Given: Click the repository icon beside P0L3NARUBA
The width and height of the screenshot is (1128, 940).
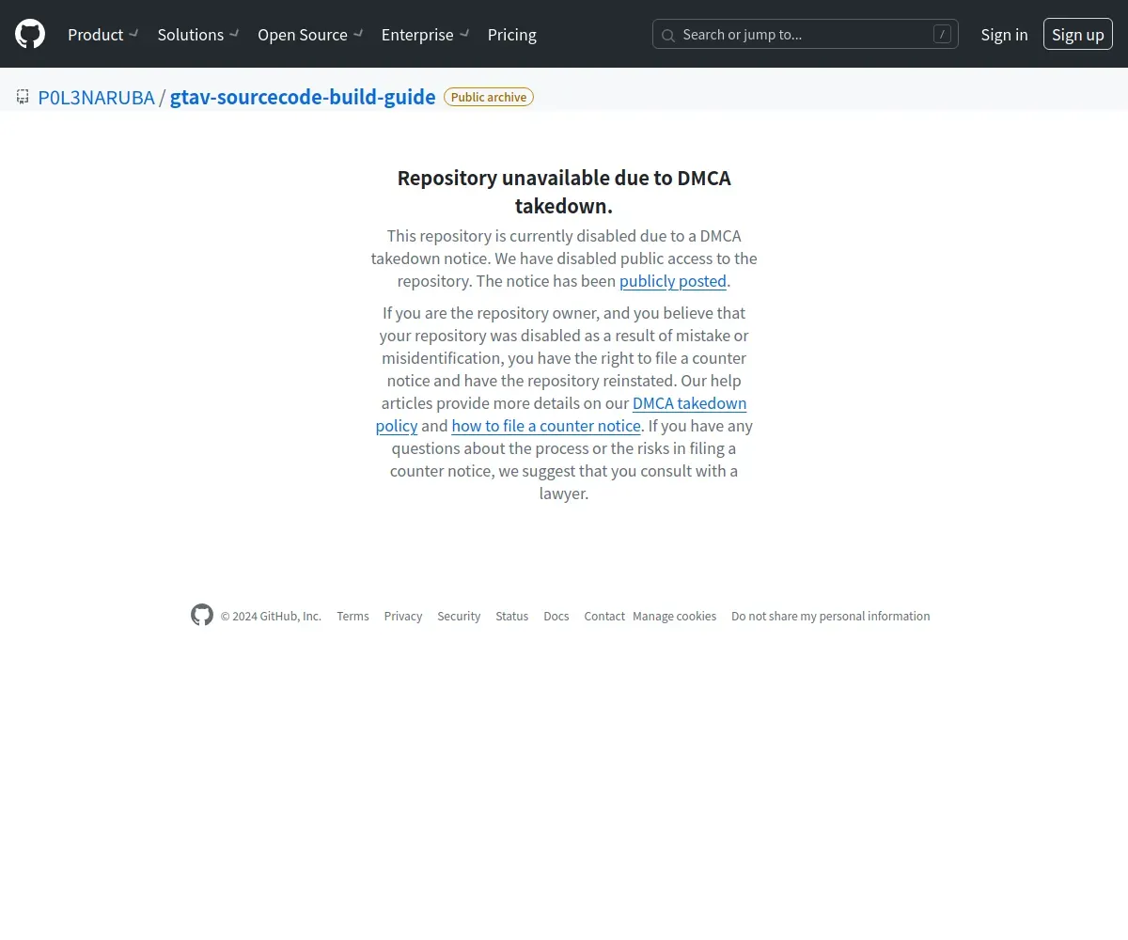Looking at the screenshot, I should (23, 97).
